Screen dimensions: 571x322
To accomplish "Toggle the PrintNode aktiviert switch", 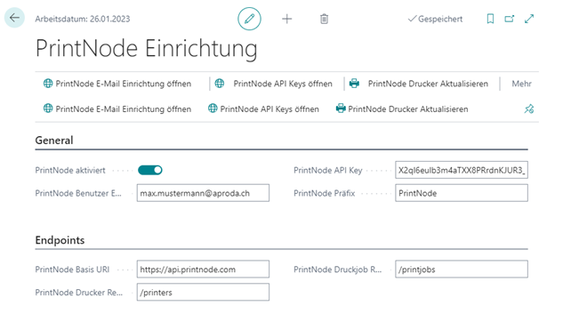I will (150, 170).
